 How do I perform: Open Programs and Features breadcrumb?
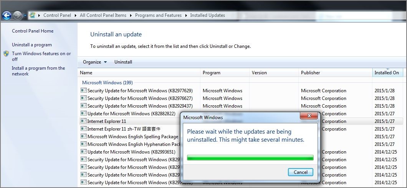click(158, 15)
